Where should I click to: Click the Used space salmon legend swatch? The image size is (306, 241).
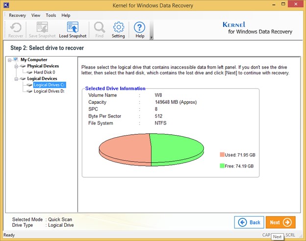pyautogui.click(x=222, y=155)
